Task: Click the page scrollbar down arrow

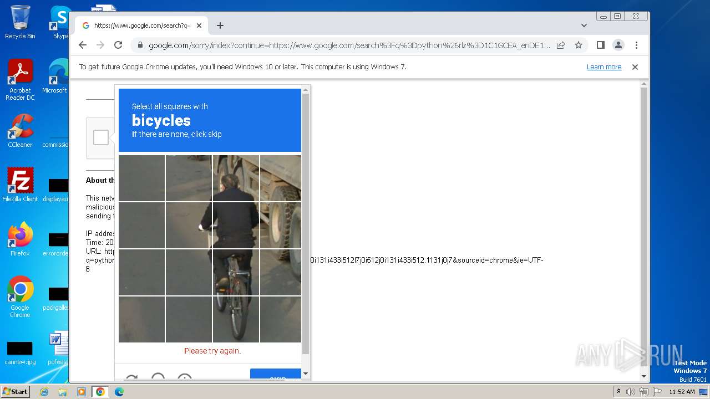Action: click(x=644, y=376)
